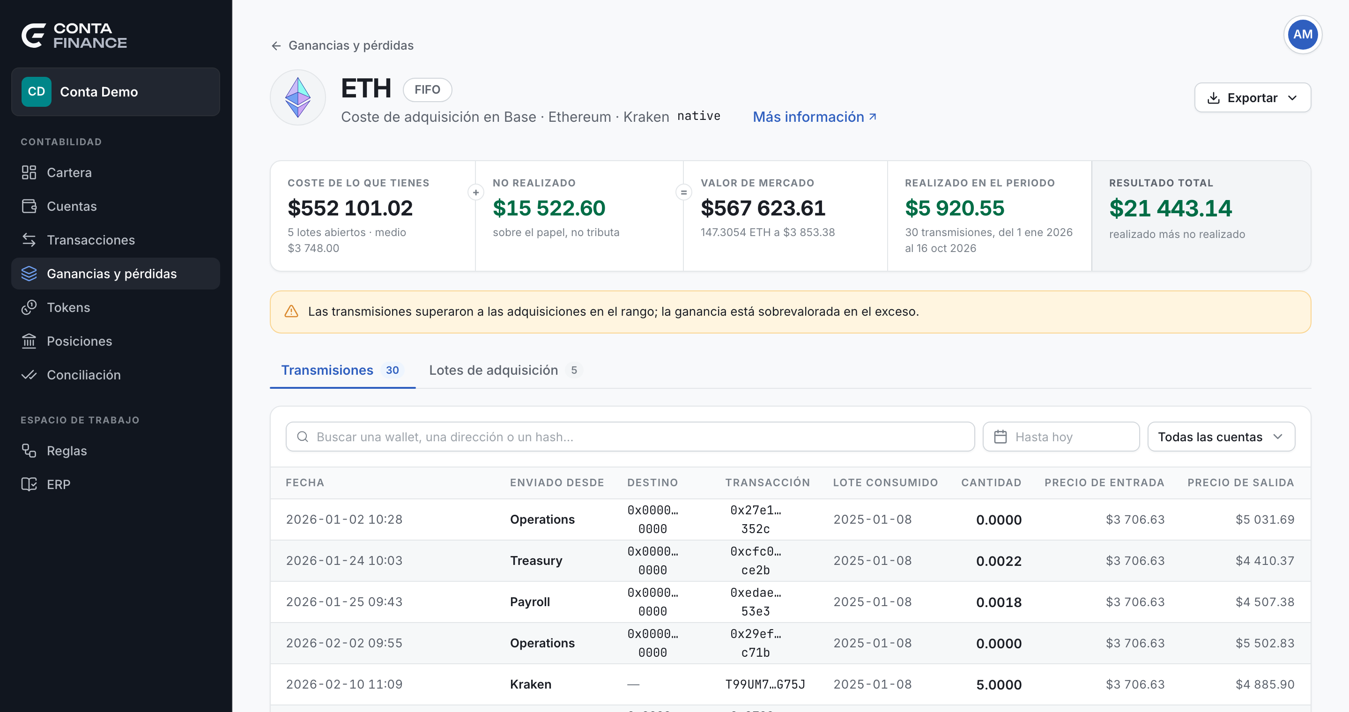Click the calendar icon in Hasta hoy field
This screenshot has height=712, width=1349.
pos(1000,437)
